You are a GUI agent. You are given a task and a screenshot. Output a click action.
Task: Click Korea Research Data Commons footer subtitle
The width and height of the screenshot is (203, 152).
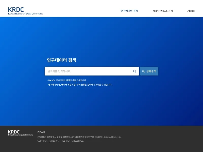[21, 135]
